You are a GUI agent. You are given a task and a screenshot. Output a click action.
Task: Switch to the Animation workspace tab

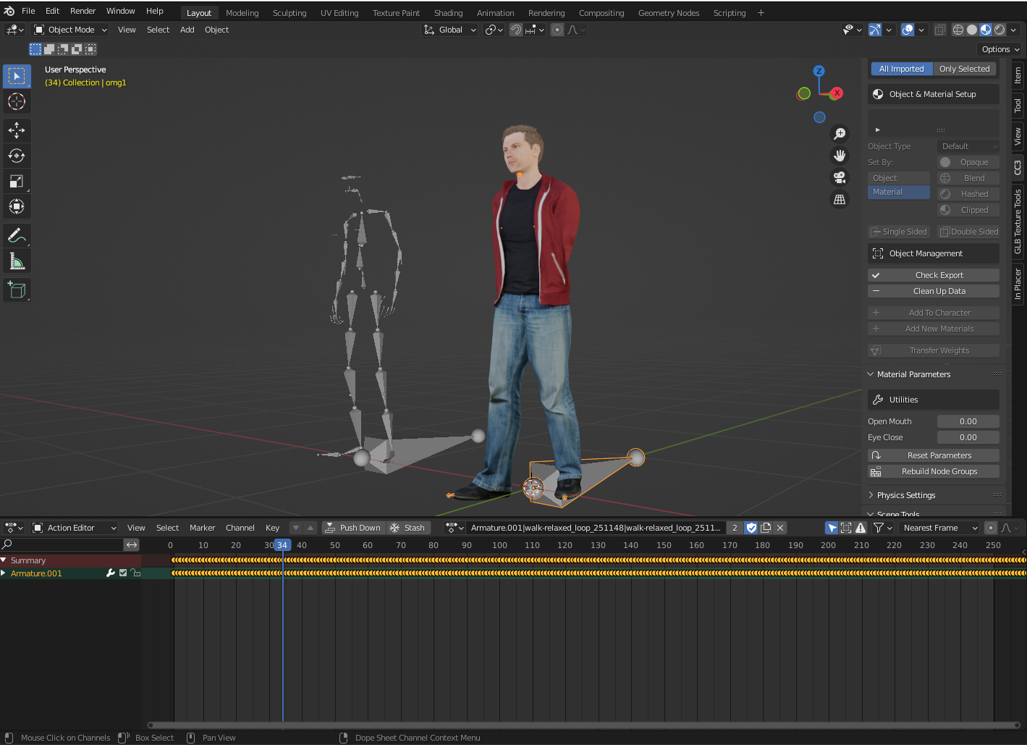tap(495, 13)
